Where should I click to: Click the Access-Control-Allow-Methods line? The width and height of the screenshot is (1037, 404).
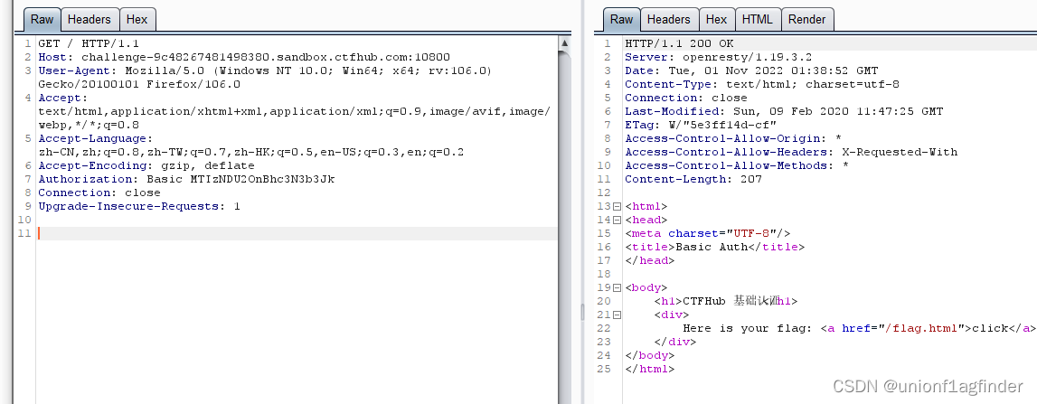(737, 166)
